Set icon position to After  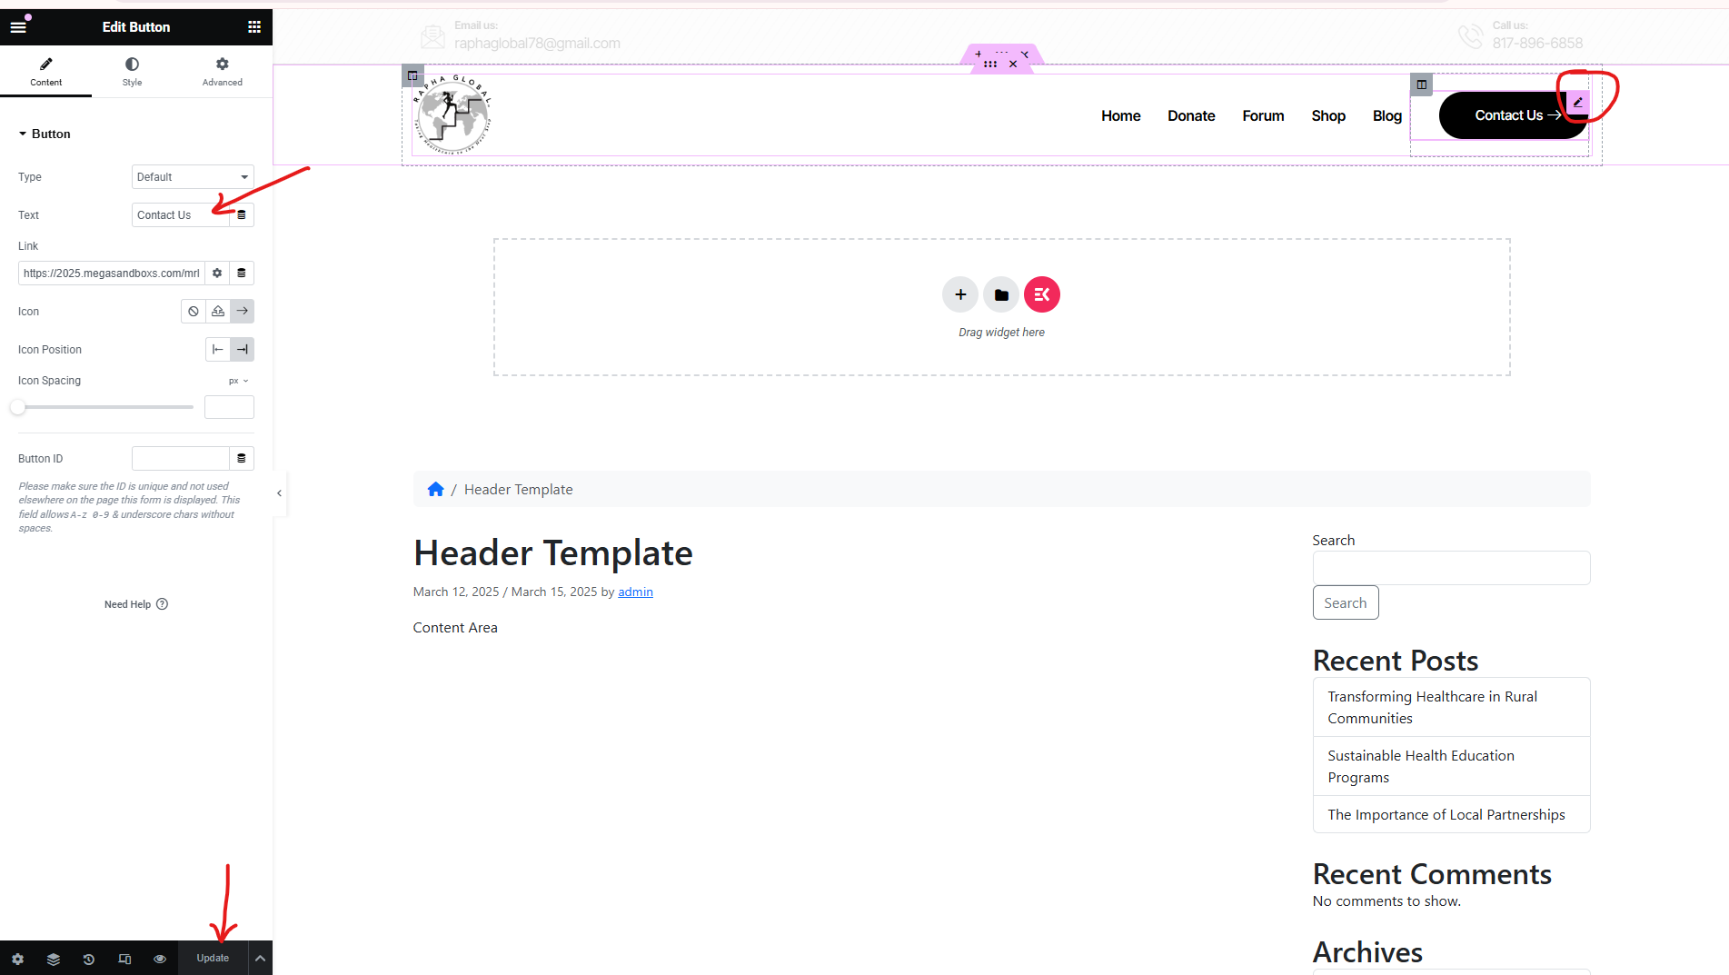click(x=242, y=350)
